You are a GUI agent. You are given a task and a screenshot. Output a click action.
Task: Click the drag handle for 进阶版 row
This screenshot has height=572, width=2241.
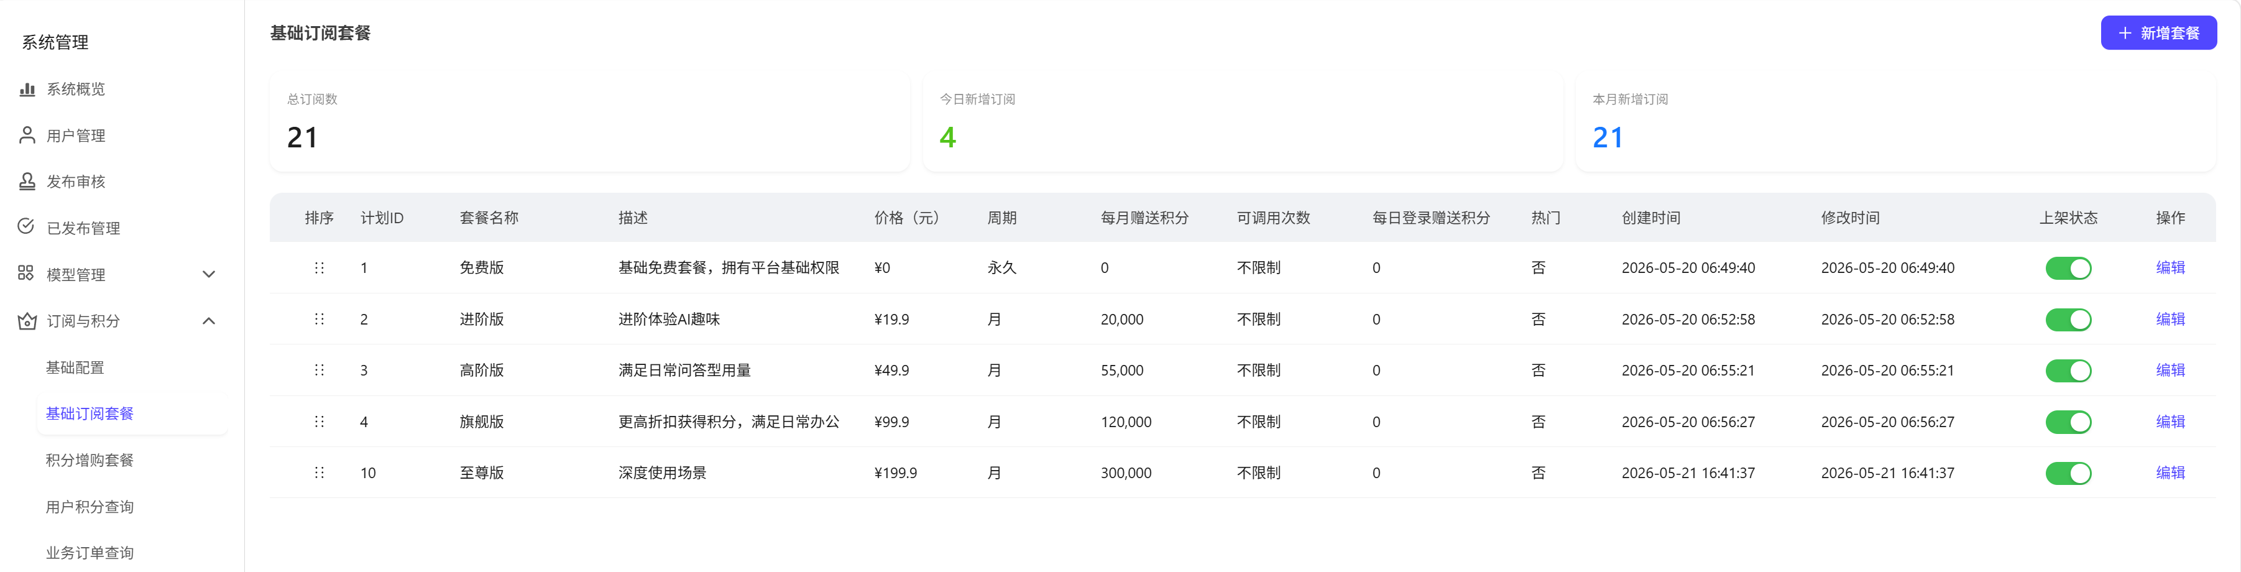320,320
